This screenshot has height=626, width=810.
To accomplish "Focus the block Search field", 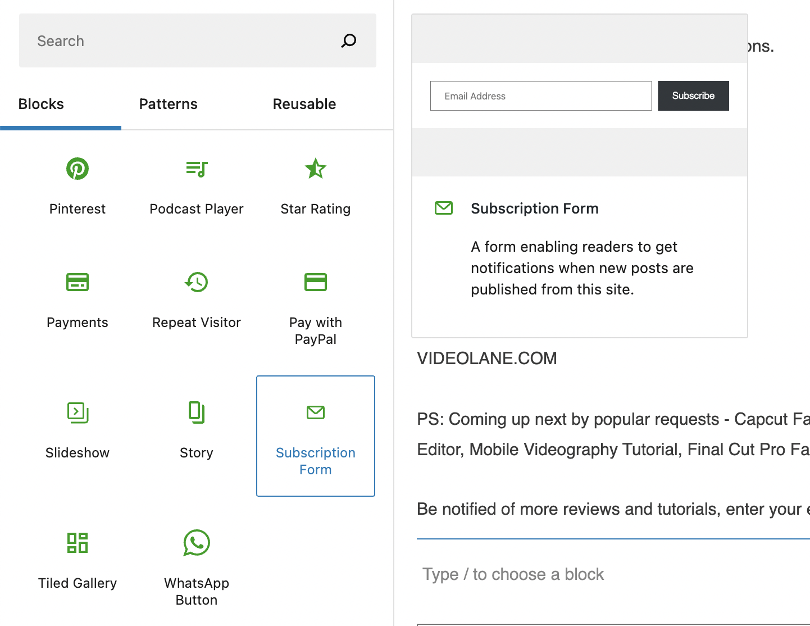I will point(180,40).
